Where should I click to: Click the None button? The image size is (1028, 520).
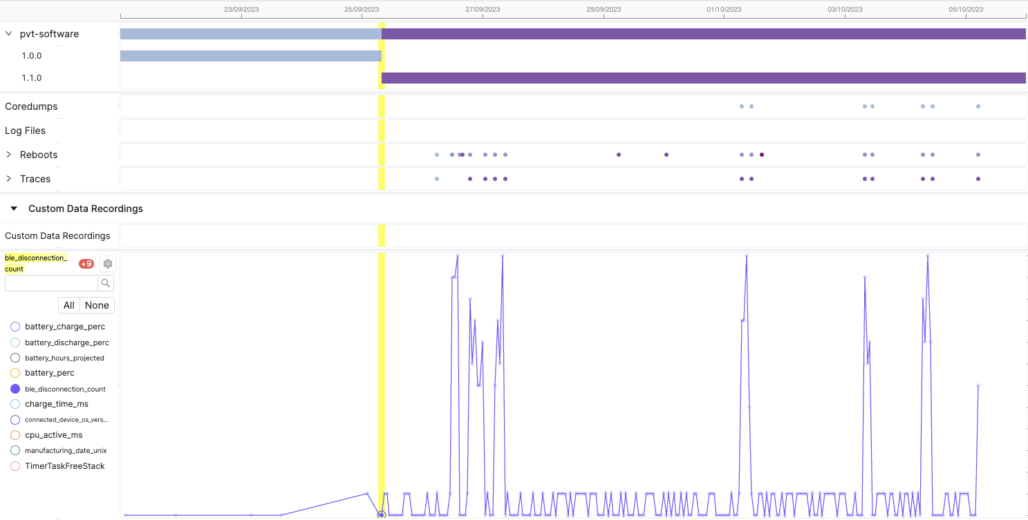tap(97, 305)
